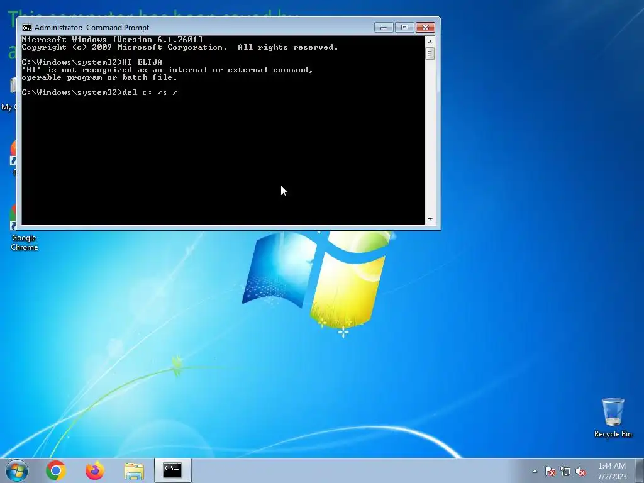Open the clock showing 1:44 AM
Viewport: 644px width, 483px height.
612,470
